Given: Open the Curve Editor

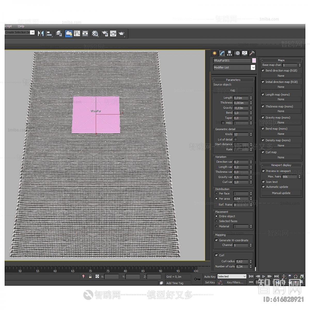Looking at the screenshot, I should [77, 34].
